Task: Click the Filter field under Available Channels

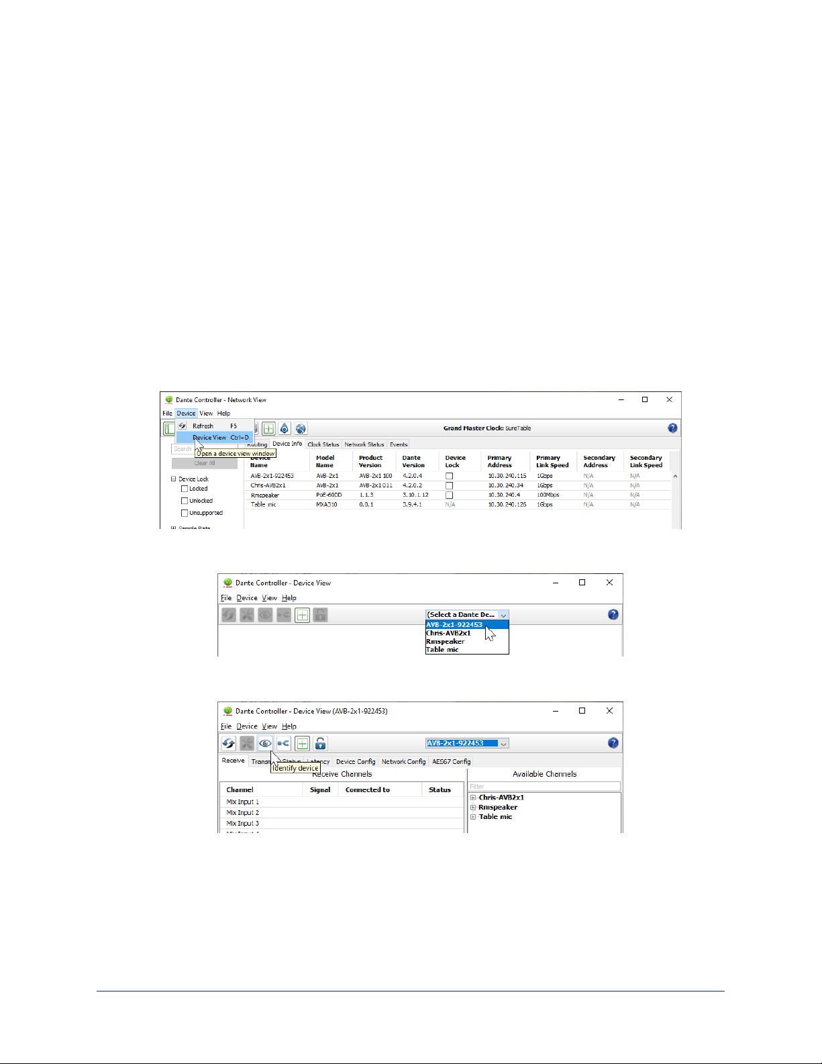Action: [544, 787]
